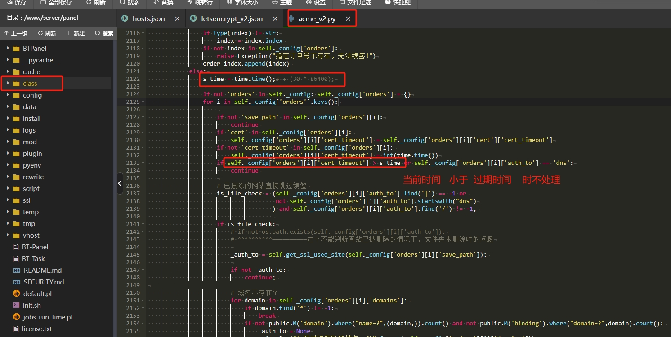Expand the BTPanel folder
The height and width of the screenshot is (337, 671).
(8, 48)
